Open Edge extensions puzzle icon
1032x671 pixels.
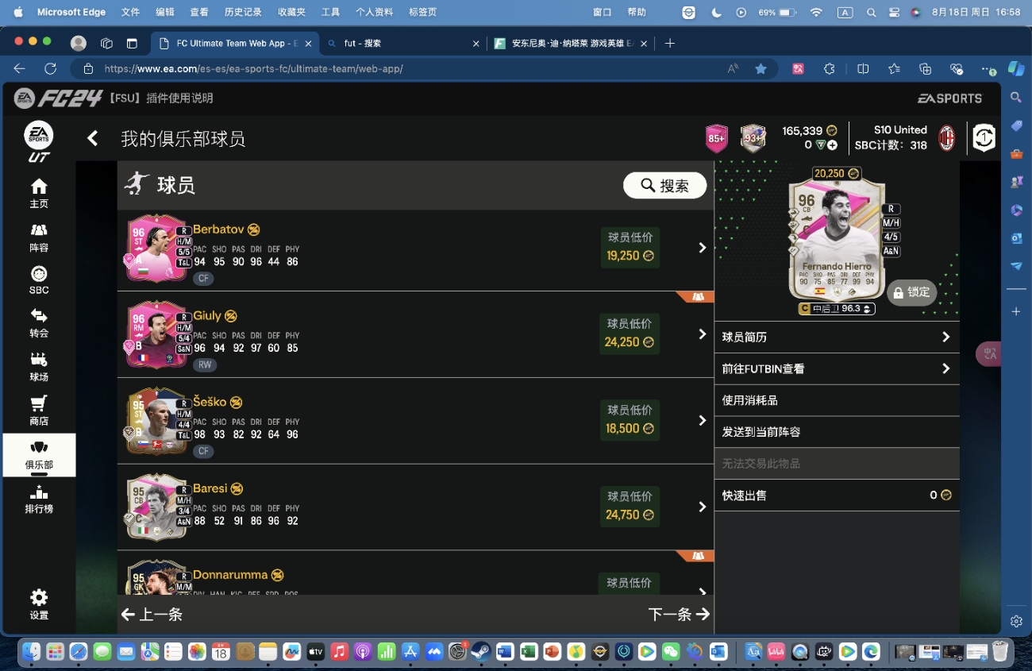[830, 69]
